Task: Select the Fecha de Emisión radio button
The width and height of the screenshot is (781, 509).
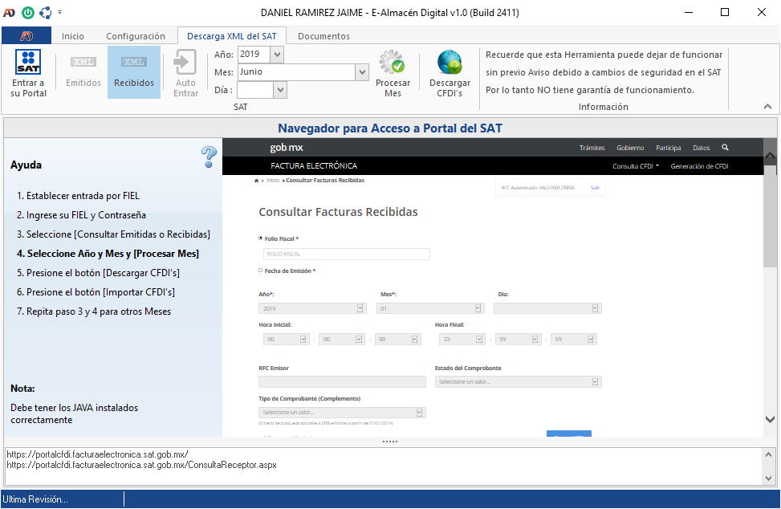Action: coord(260,271)
